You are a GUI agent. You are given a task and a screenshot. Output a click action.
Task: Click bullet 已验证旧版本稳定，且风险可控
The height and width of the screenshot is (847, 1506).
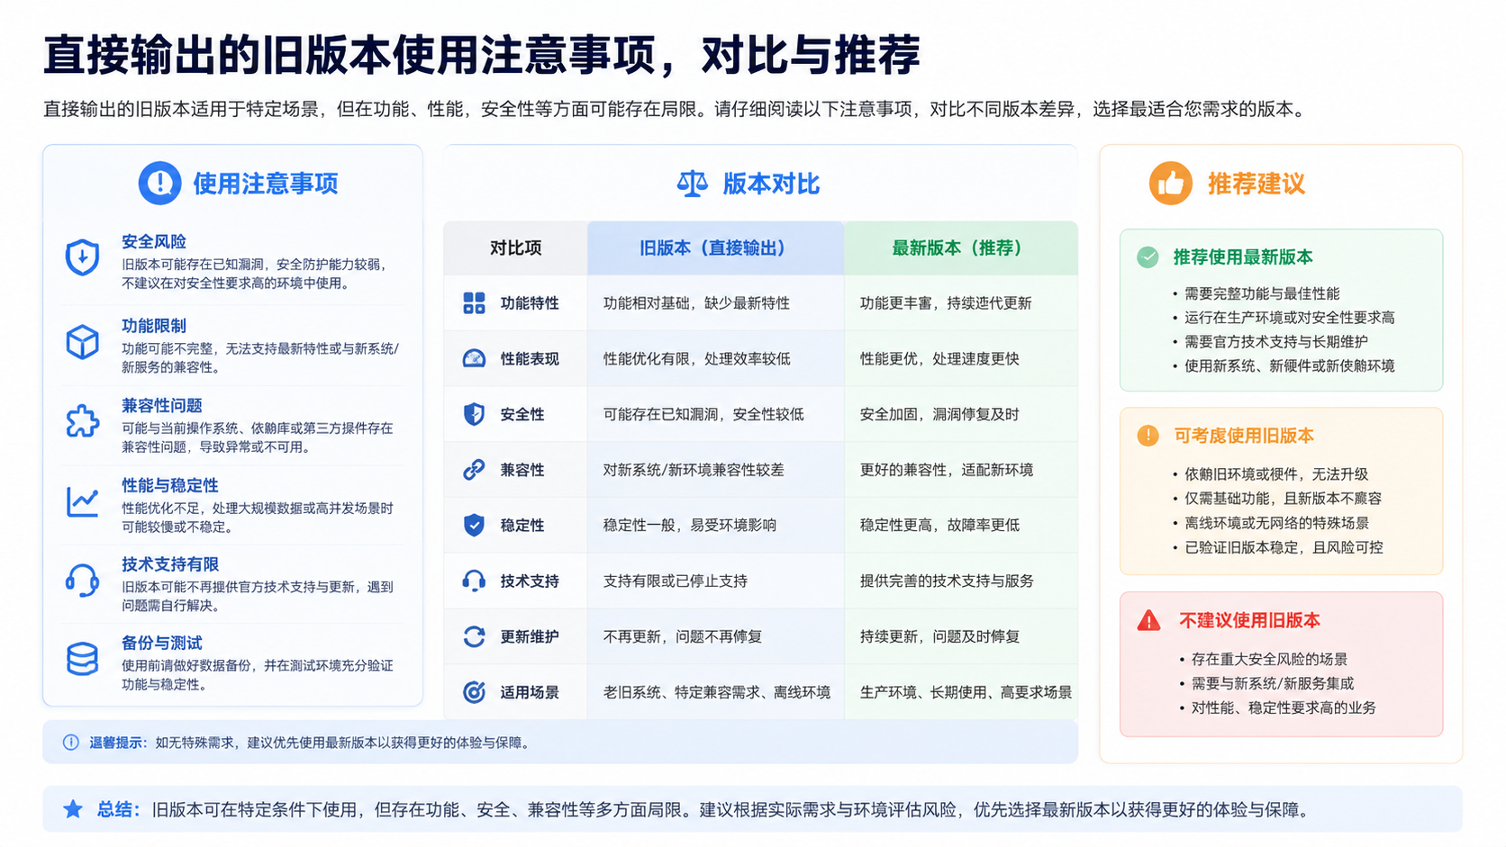[x=1284, y=547]
